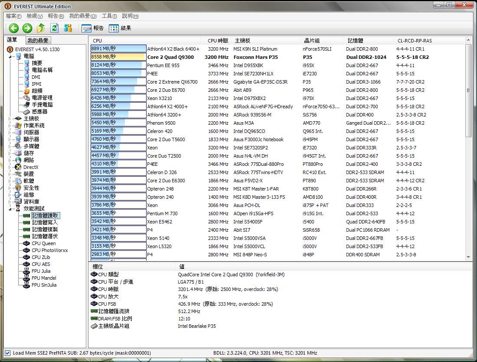
Task: Expand the 網路 tree node
Action: tap(10, 160)
